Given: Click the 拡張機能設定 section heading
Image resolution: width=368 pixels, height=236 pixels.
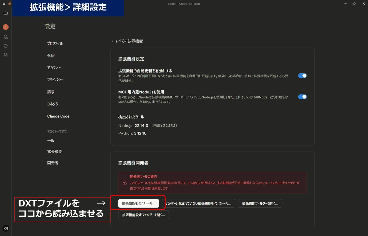Looking at the screenshot, I should pyautogui.click(x=131, y=59).
